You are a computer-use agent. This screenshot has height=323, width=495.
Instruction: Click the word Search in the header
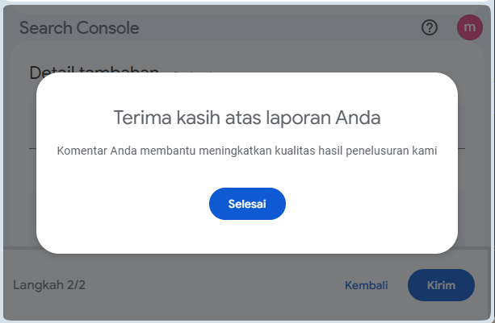click(44, 28)
